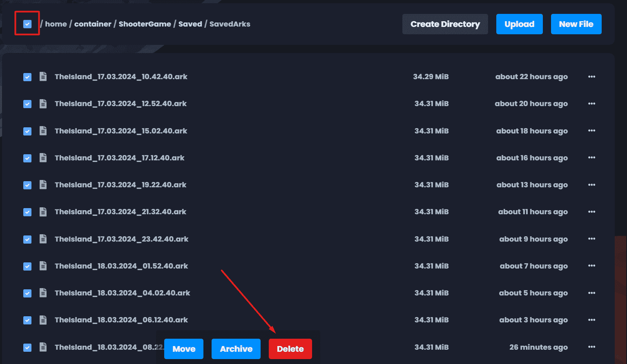The image size is (627, 364).
Task: Uncheck the select-all checkbox in breadcrumb bar
Action: tap(27, 24)
